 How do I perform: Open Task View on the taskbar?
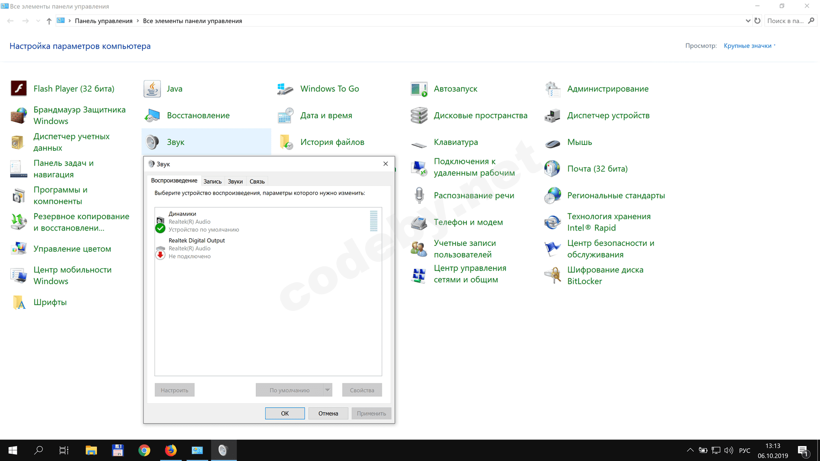(x=64, y=450)
